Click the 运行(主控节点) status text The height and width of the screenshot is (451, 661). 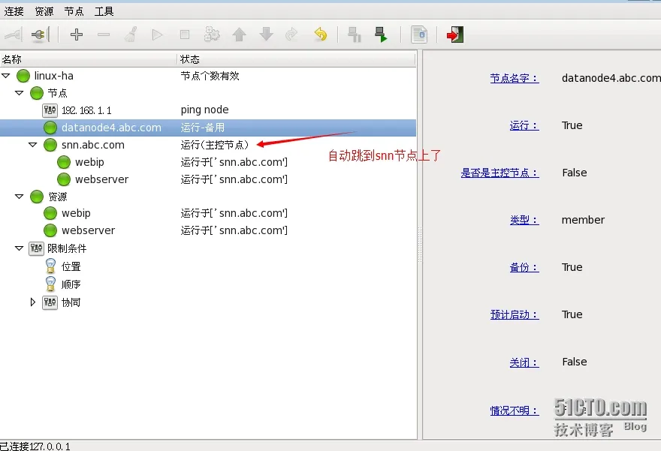(x=215, y=145)
